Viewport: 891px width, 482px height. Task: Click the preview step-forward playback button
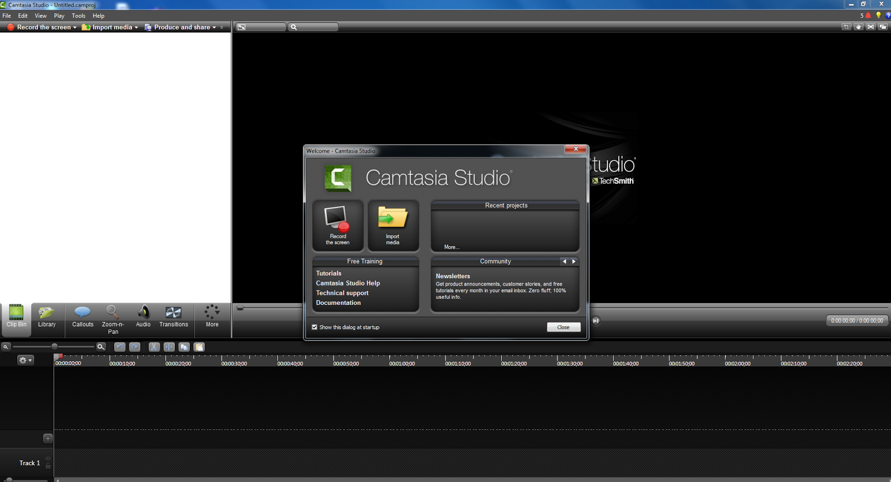(596, 321)
